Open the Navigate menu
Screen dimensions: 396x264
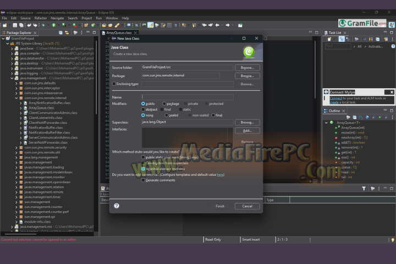(x=57, y=18)
